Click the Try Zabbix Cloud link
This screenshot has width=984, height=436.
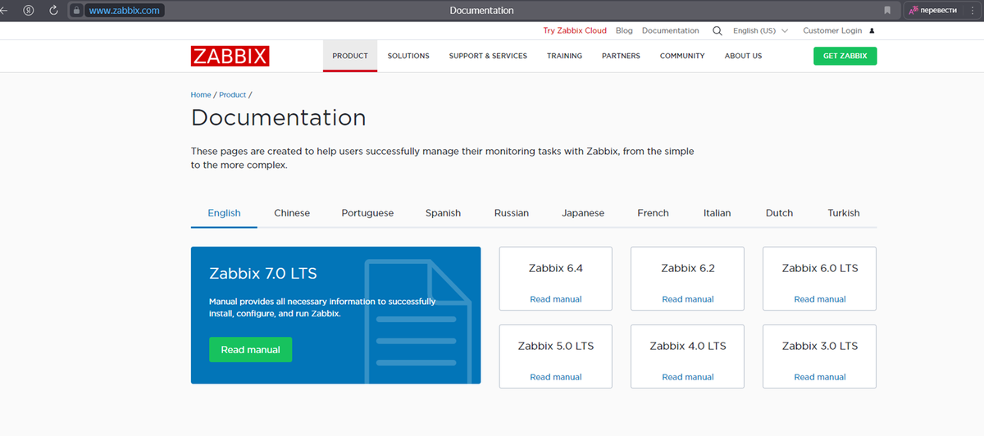coord(575,30)
